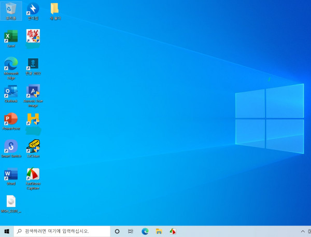This screenshot has height=237, width=311.
Task: Expand hidden system tray icons chevron
Action: click(303, 231)
